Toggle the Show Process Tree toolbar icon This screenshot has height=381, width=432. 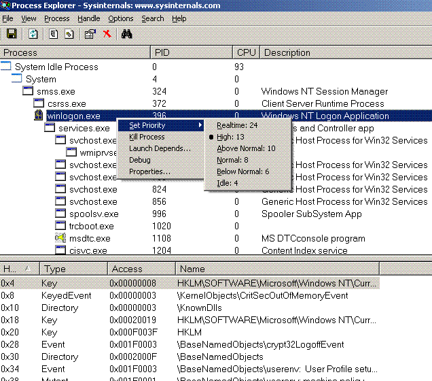click(53, 34)
